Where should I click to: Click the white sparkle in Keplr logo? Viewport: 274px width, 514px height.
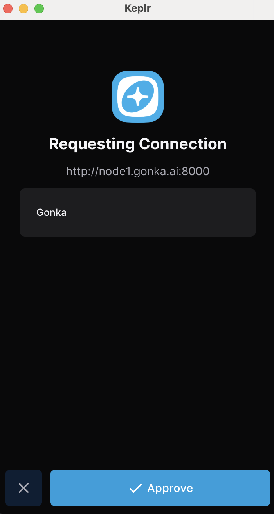click(x=138, y=96)
